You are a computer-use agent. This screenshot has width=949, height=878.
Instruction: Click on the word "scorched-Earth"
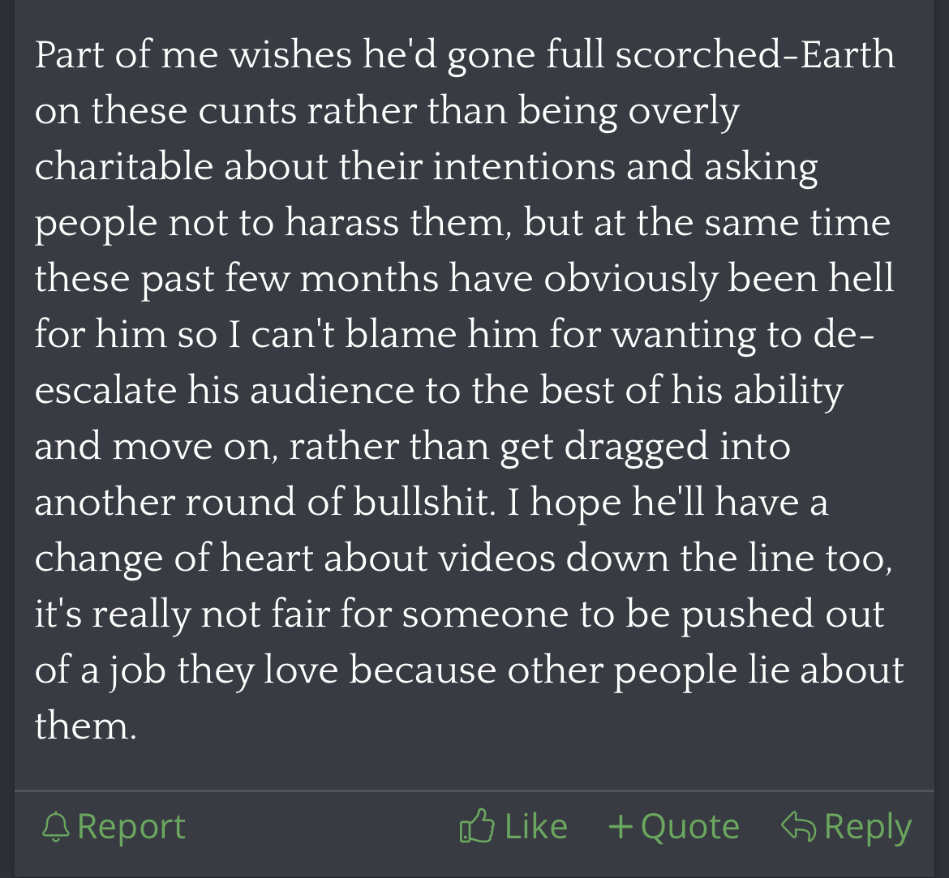click(x=755, y=54)
